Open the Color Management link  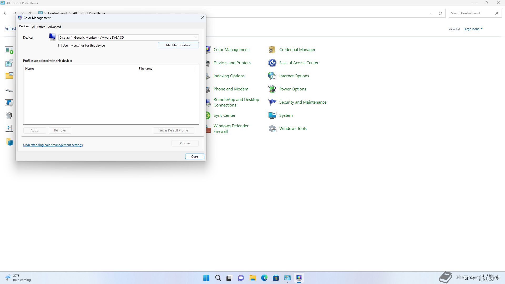pos(231,49)
